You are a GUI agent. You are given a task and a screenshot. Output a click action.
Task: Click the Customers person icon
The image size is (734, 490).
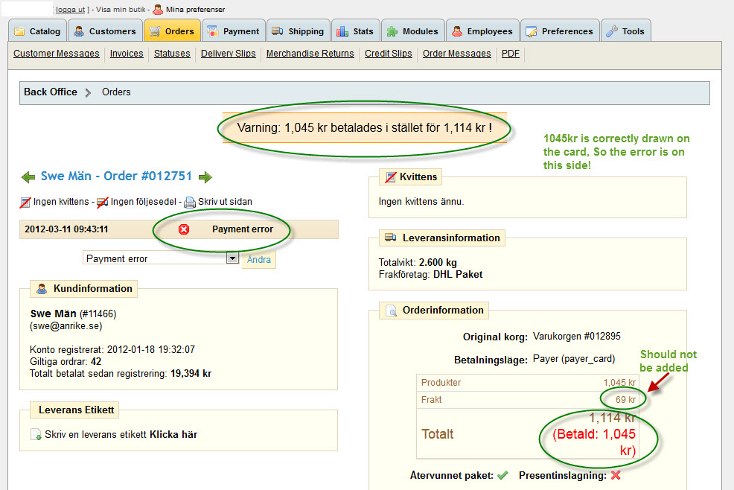[79, 31]
